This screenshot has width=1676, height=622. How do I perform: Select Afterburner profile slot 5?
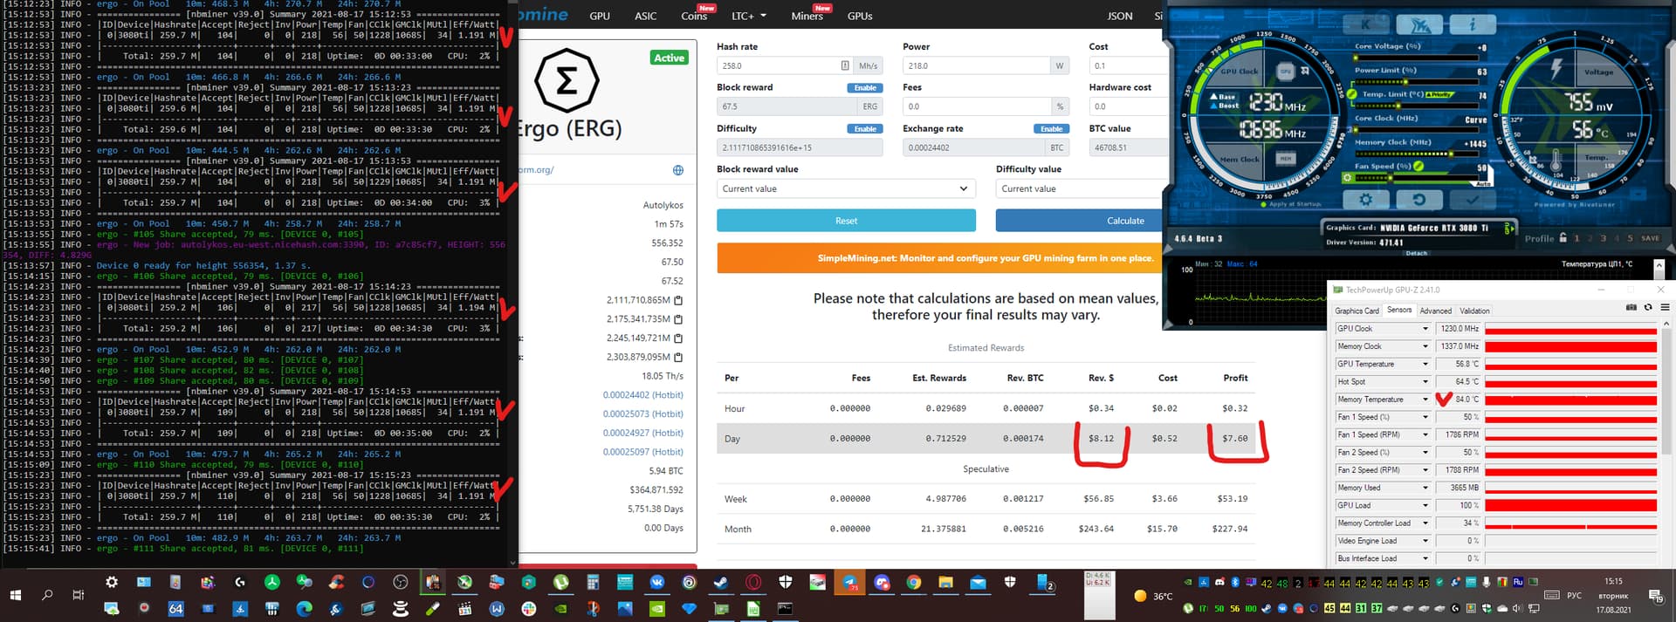[x=1630, y=238]
